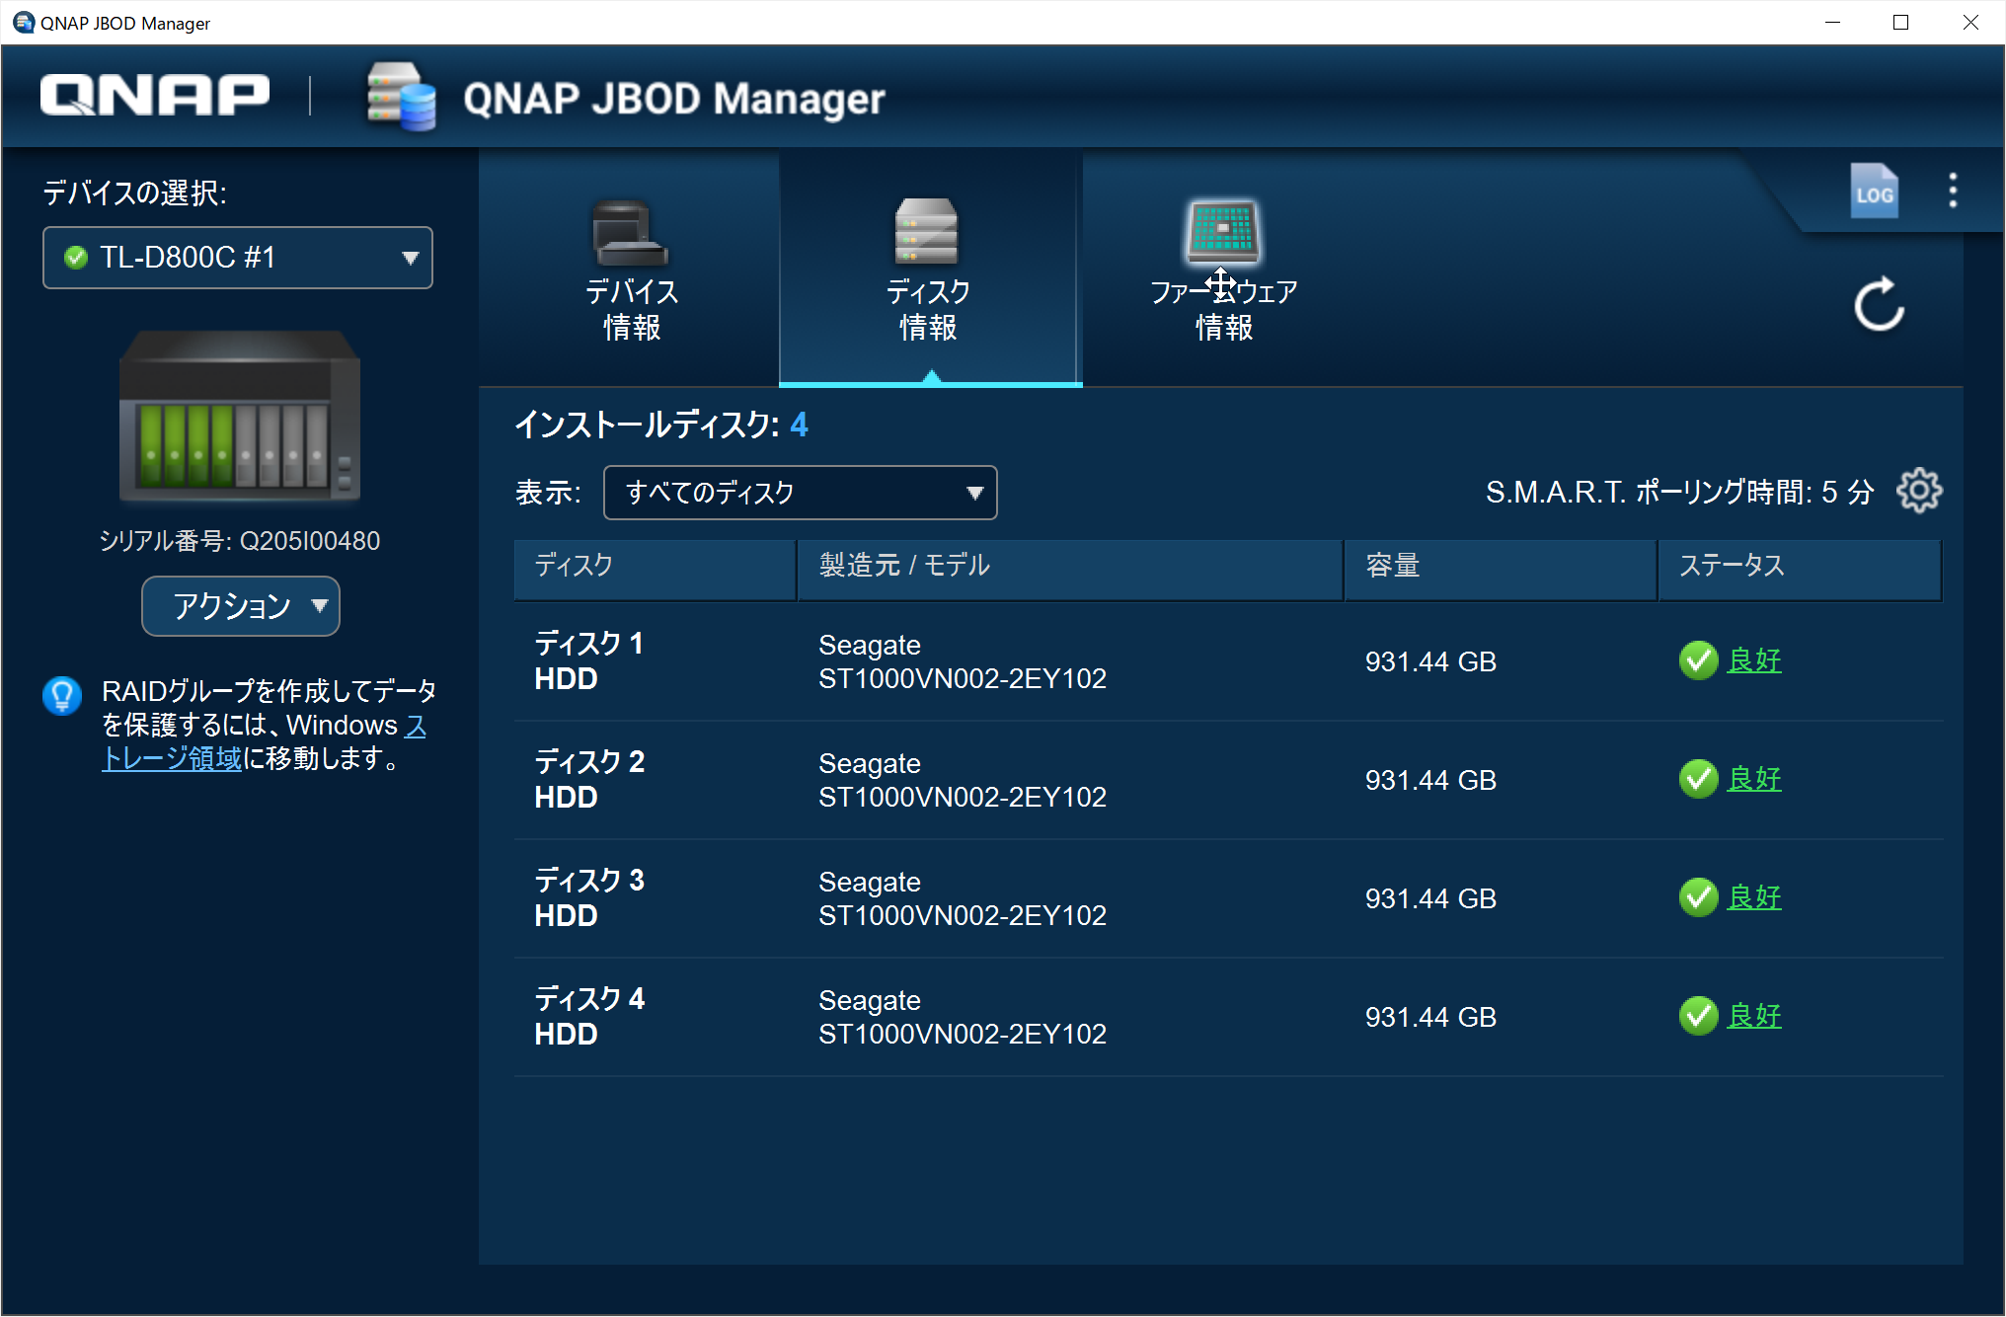Open the すべてのディスク display filter dropdown

click(x=800, y=493)
